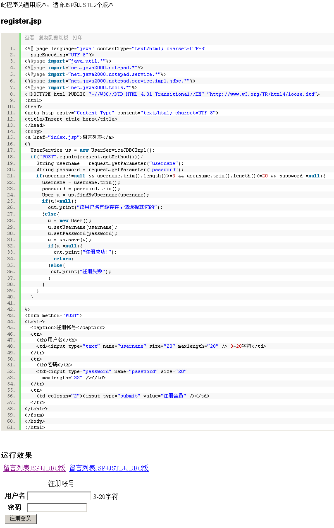Click the 查看 view source link

click(29, 38)
